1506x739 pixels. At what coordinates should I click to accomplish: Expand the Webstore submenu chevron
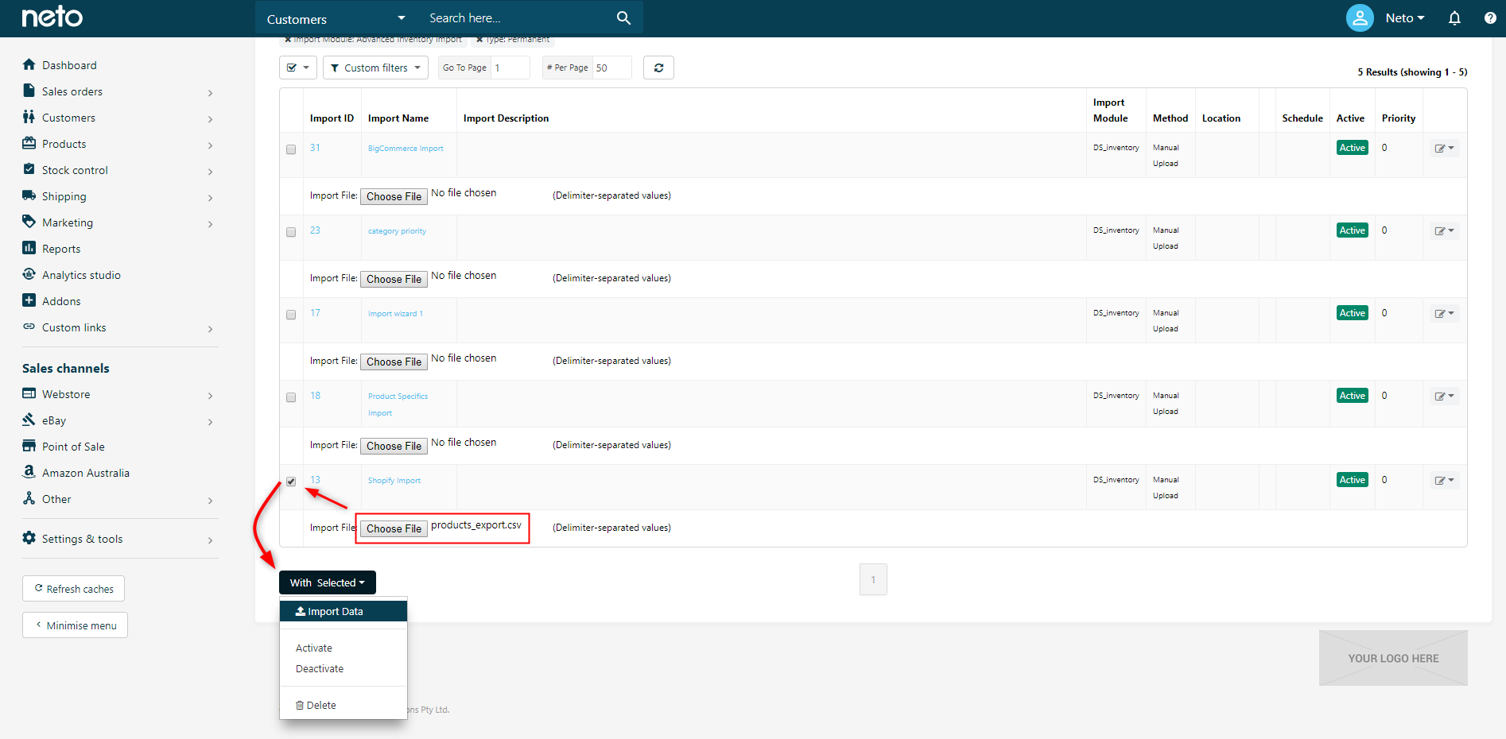coord(210,396)
